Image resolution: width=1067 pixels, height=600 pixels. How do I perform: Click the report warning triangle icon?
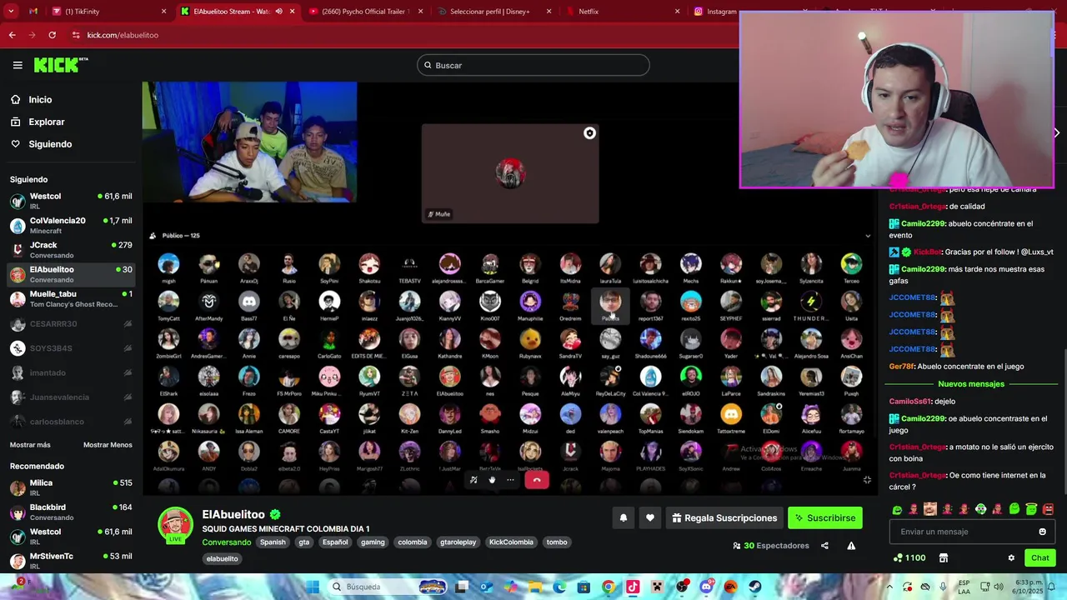click(851, 546)
